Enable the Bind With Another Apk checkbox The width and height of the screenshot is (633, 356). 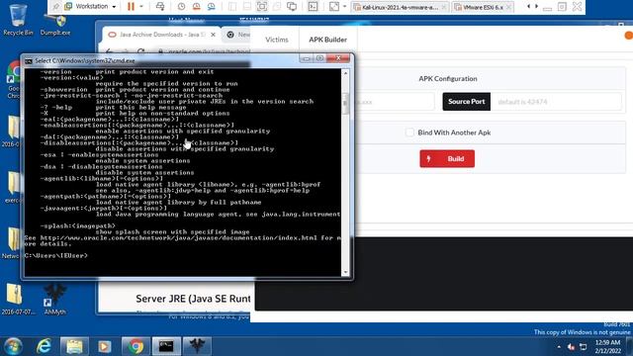click(409, 133)
